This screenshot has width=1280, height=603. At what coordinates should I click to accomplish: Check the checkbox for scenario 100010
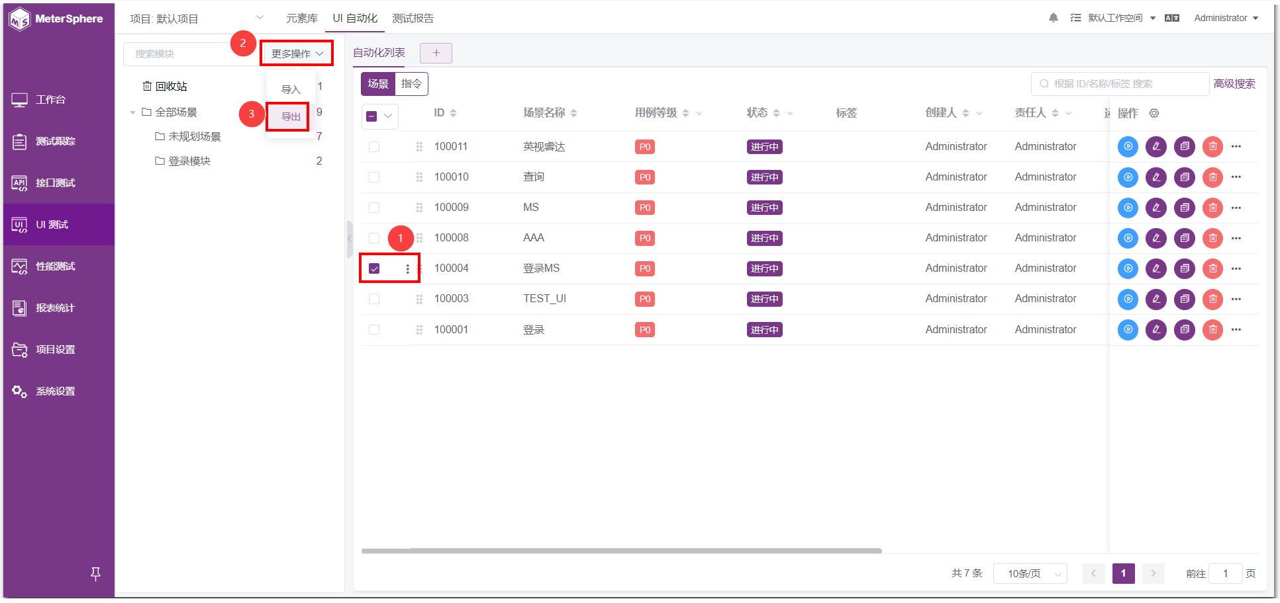click(x=374, y=177)
